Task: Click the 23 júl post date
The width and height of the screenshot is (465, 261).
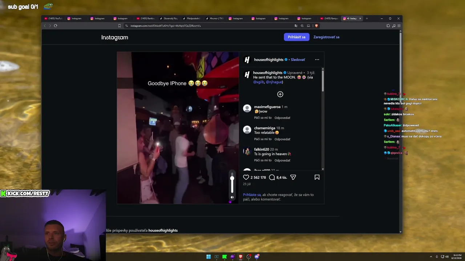Action: point(247,184)
